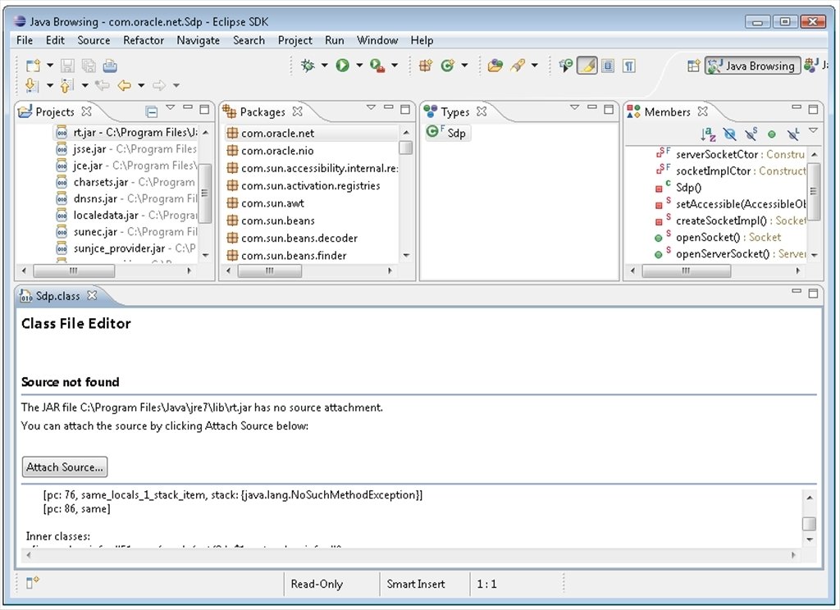The image size is (840, 610).
Task: Select the Sdp.class editor tab
Action: pos(57,296)
